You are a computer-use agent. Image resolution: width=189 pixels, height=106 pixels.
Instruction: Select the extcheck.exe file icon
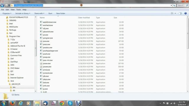point(41,25)
